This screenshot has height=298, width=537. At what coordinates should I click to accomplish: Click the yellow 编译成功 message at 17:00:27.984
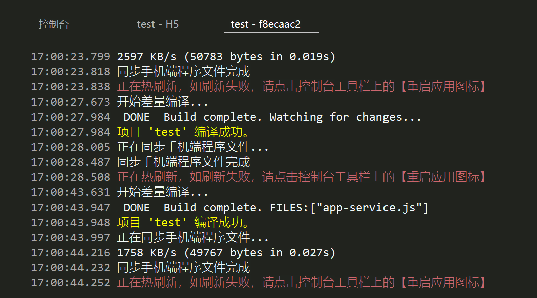tap(183, 132)
